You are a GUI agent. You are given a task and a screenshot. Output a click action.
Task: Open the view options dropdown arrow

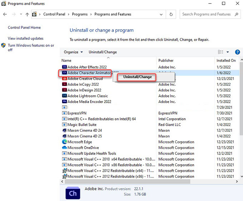[x=228, y=52]
